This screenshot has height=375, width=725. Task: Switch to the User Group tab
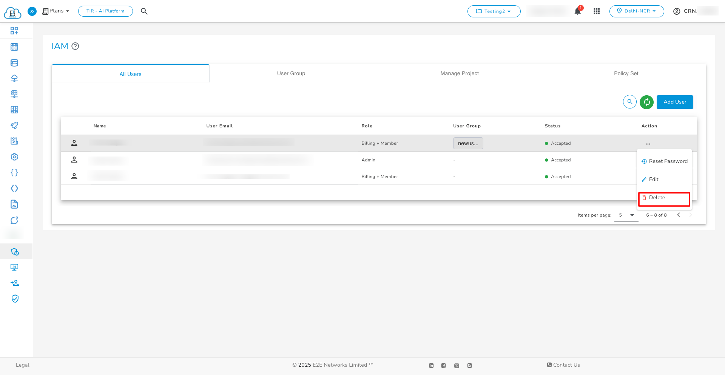(291, 73)
